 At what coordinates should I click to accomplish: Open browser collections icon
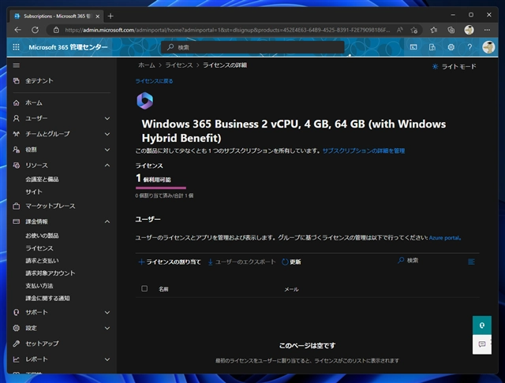(451, 30)
